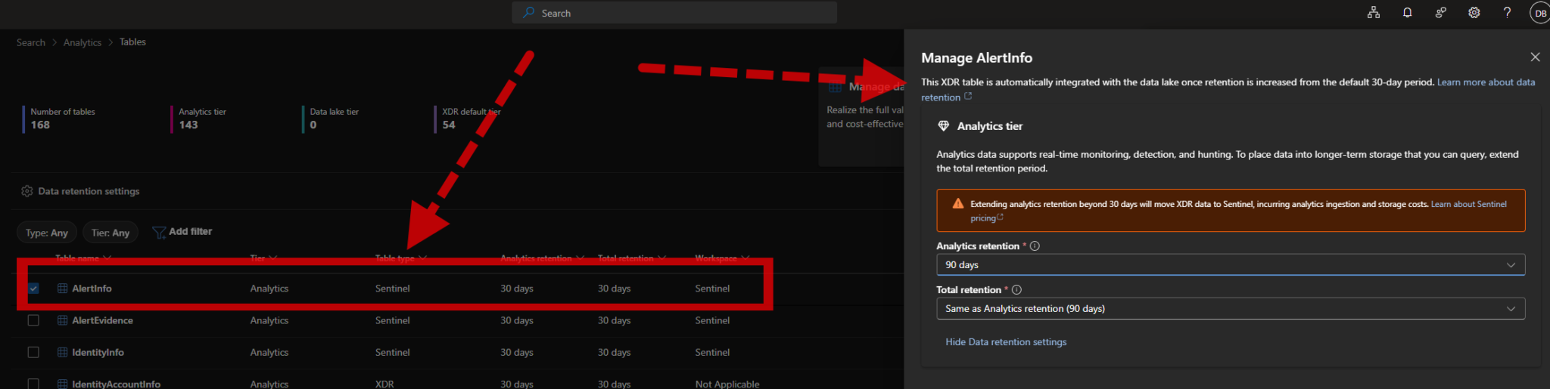Show info tooltip for Total retention

tap(1016, 290)
